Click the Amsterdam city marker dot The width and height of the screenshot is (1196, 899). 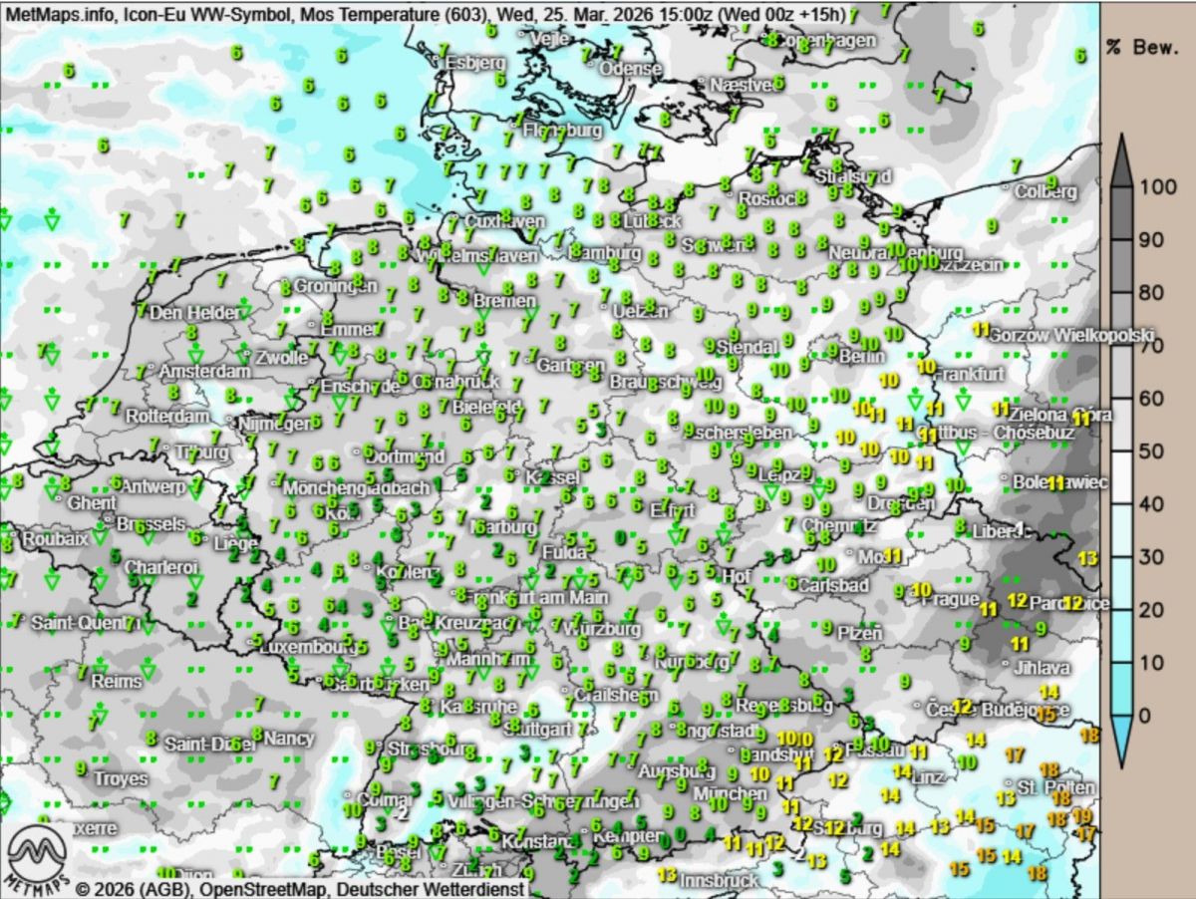tap(150, 370)
